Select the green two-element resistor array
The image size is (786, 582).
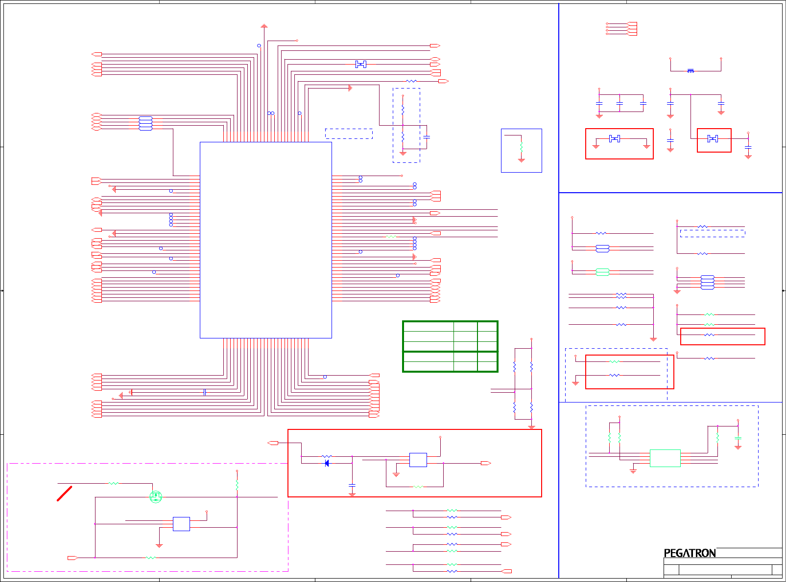pos(602,272)
